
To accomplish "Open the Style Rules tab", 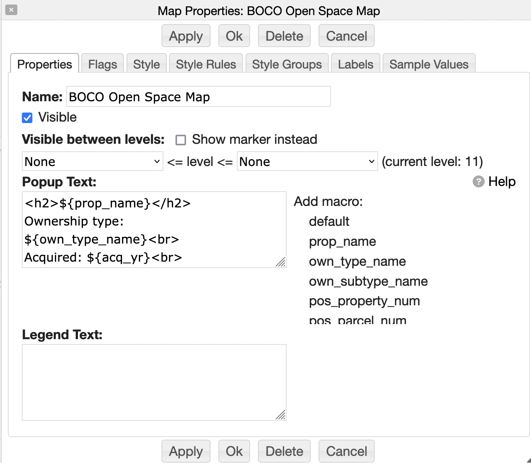I will coord(206,64).
